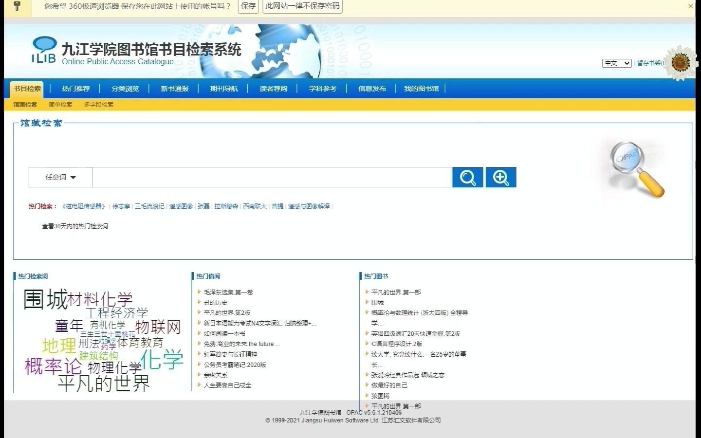This screenshot has height=438, width=701.
Task: Click 物理化学 in the word cloud
Action: 114,367
